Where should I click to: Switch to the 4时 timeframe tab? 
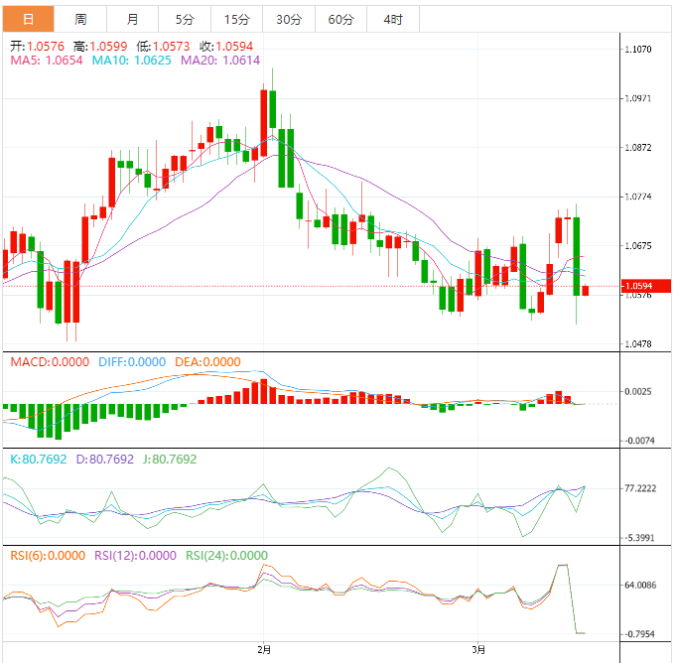point(392,19)
